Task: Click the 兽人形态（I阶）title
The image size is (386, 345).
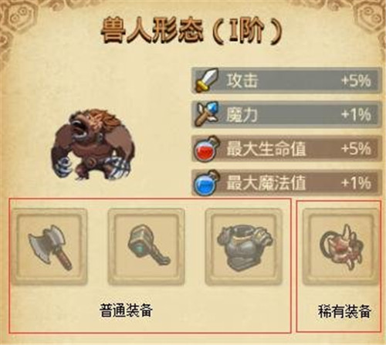Action: click(x=191, y=31)
